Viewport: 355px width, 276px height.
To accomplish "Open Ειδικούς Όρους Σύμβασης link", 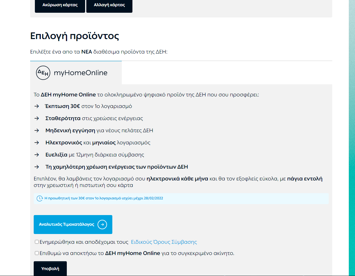I will point(164,242).
